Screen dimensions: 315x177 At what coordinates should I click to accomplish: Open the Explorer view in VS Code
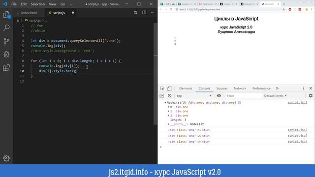(x=6, y=14)
